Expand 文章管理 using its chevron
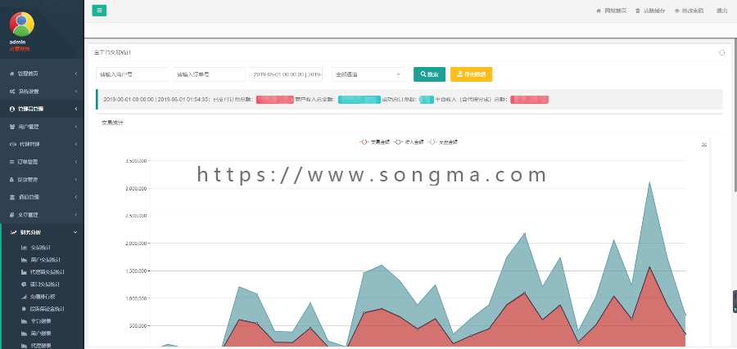The height and width of the screenshot is (349, 737). click(75, 215)
